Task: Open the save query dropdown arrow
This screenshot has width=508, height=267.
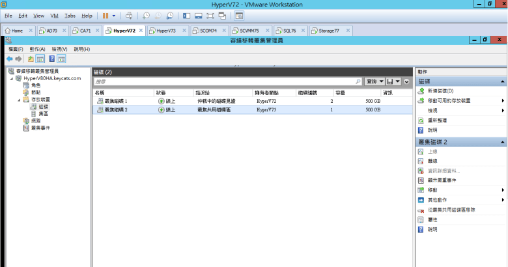Action: 398,82
